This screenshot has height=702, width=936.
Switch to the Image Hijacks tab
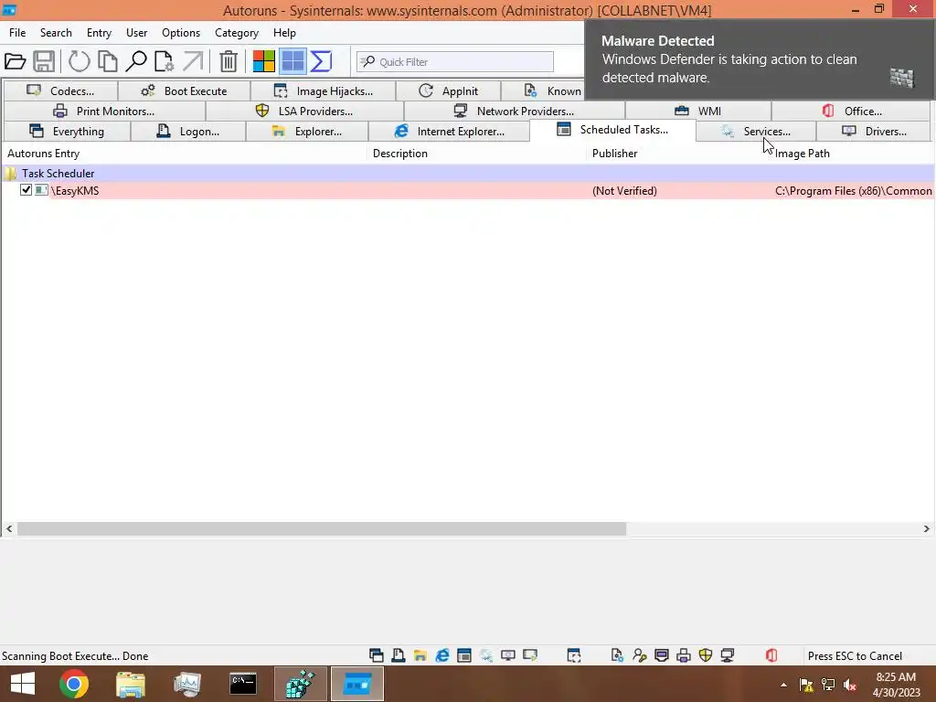coord(323,90)
